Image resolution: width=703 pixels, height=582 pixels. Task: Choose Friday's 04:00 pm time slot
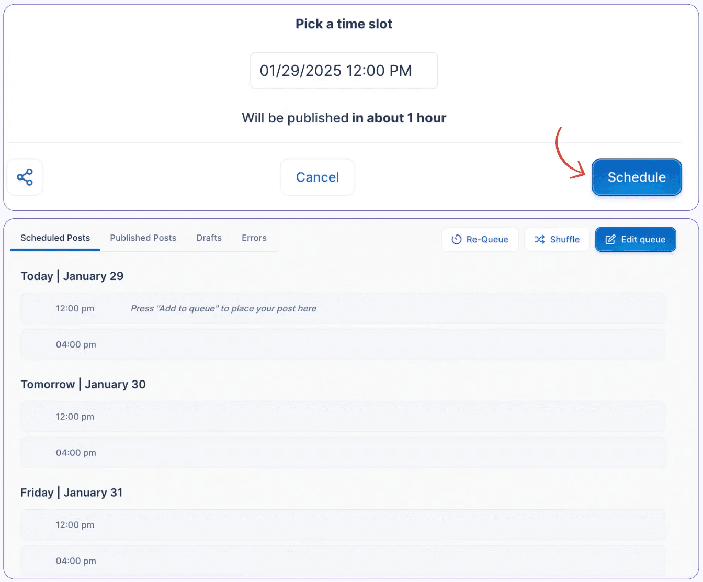(x=344, y=561)
